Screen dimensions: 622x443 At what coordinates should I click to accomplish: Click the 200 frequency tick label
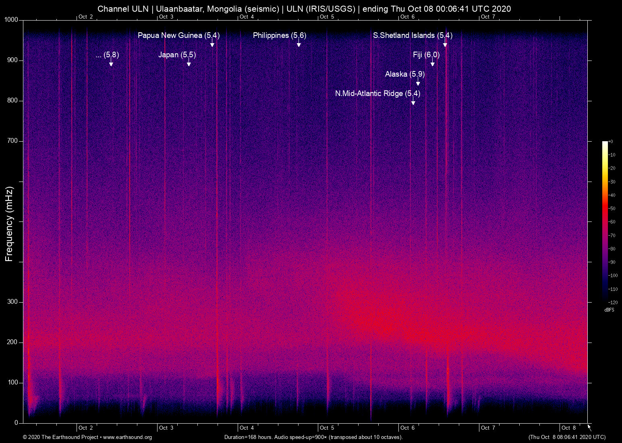(x=13, y=342)
